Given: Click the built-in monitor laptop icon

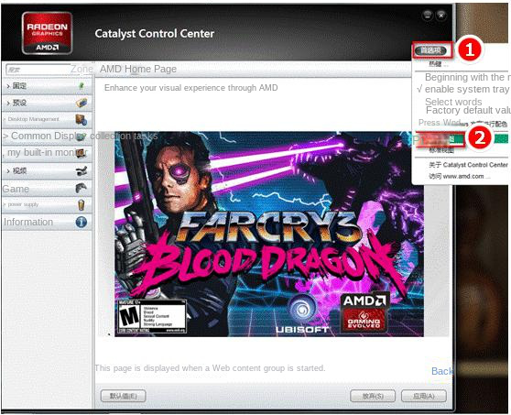Looking at the screenshot, I should [x=81, y=153].
